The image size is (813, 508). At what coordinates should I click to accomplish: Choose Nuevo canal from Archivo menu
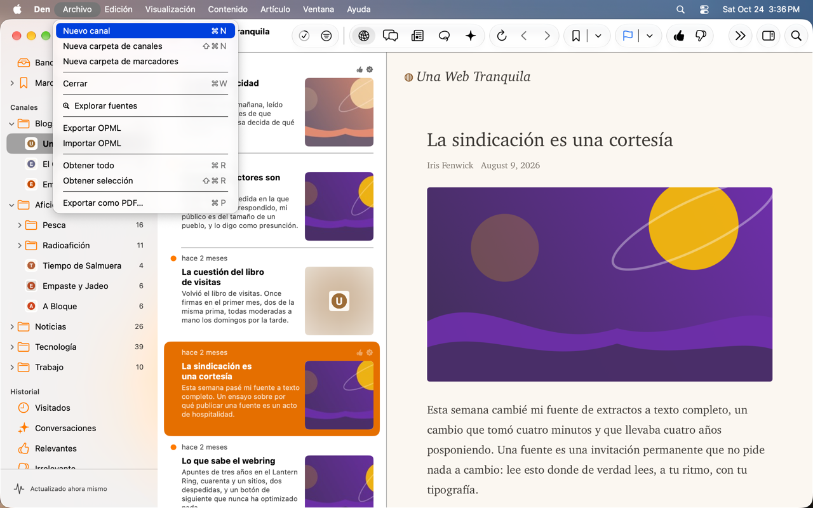(145, 30)
